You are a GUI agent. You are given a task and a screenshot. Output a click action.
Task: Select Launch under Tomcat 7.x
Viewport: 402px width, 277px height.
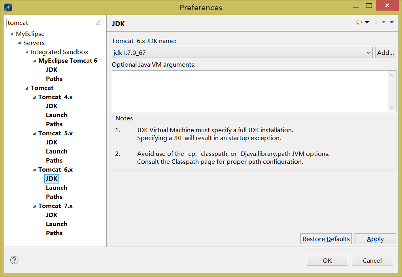57,224
